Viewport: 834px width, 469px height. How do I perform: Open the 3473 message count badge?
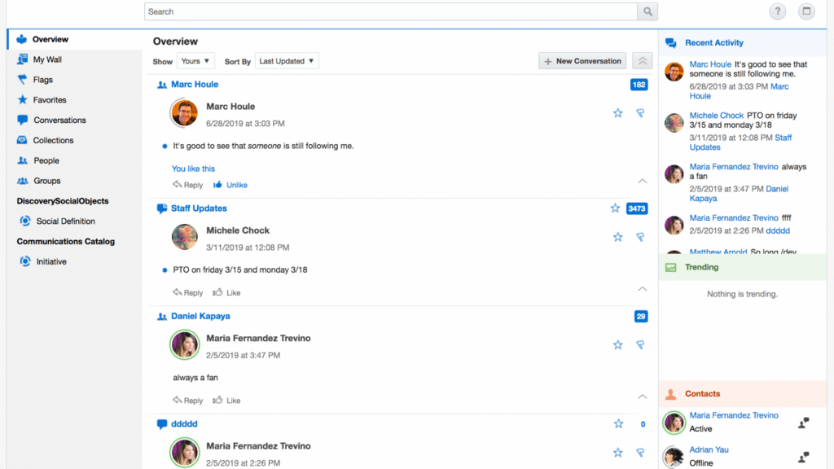tap(637, 208)
